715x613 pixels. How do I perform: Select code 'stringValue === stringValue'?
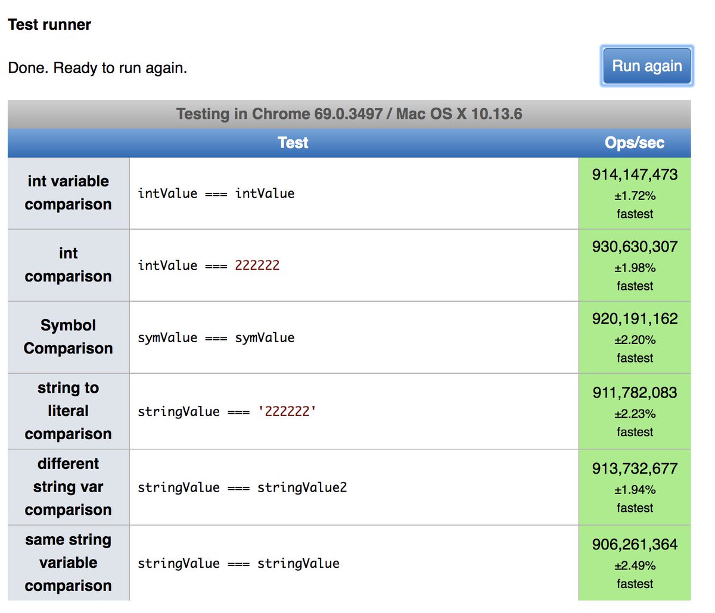tap(239, 563)
